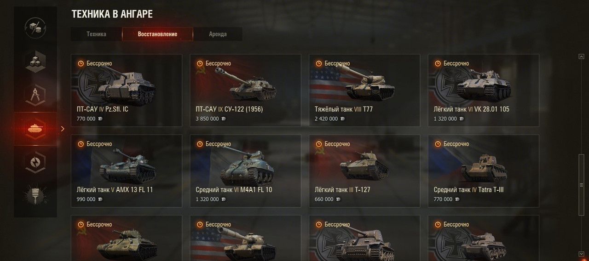Image resolution: width=589 pixels, height=261 pixels.
Task: Click the clock icon on Pz.Sfl. IC card
Action: [81, 63]
